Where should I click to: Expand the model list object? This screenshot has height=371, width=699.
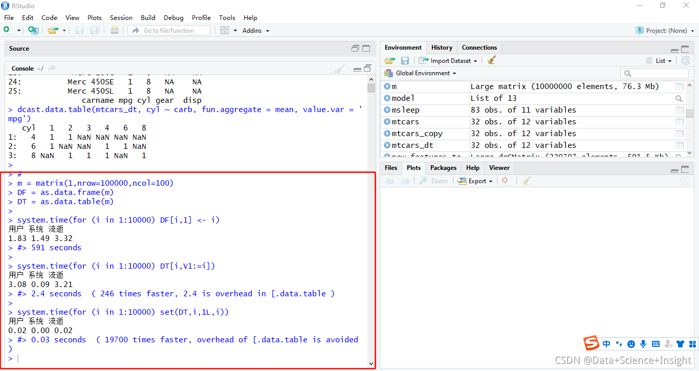tap(387, 98)
